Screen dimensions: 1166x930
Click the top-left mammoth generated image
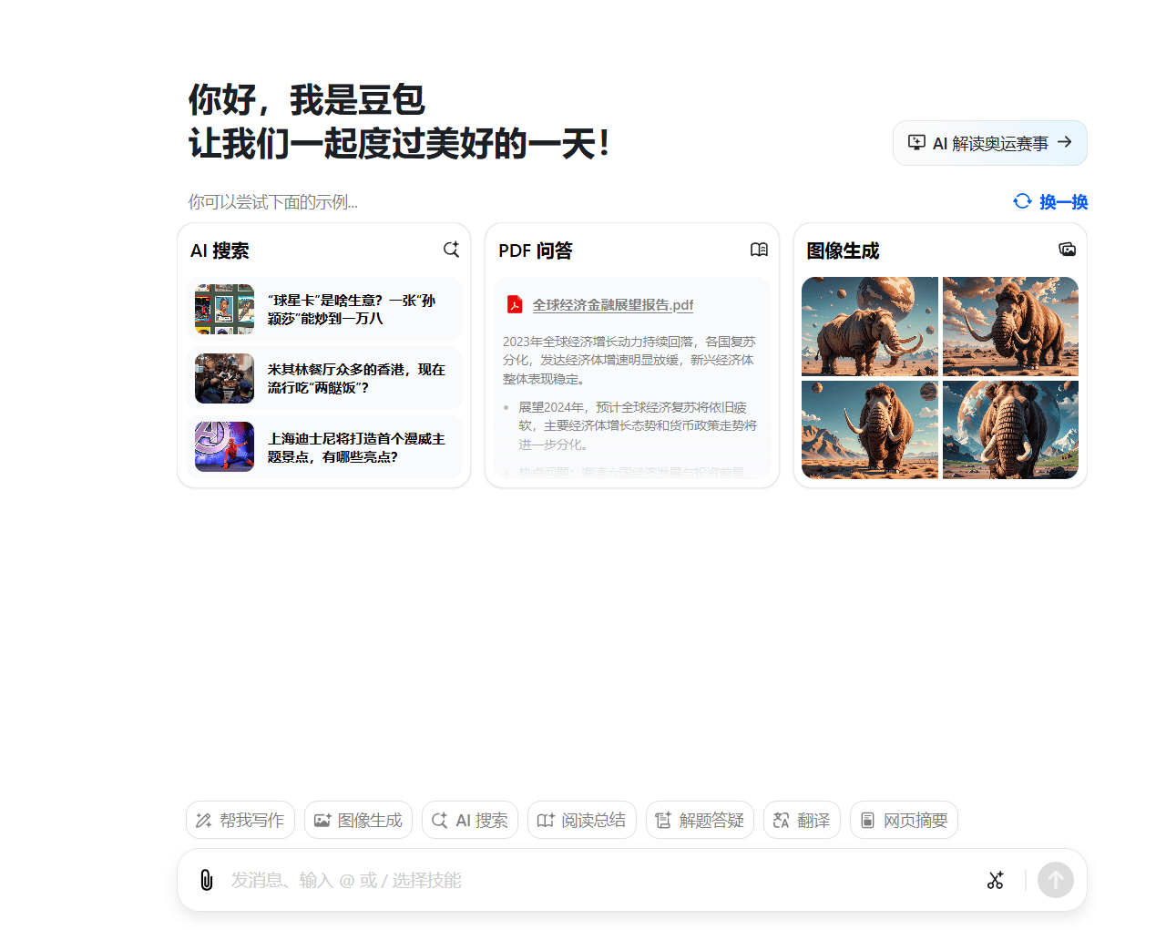[870, 326]
